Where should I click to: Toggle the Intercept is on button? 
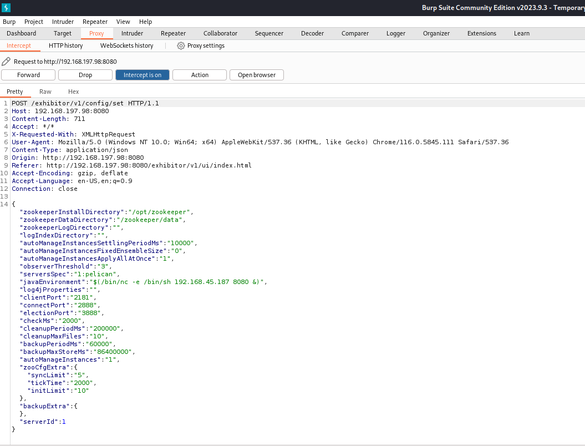143,75
